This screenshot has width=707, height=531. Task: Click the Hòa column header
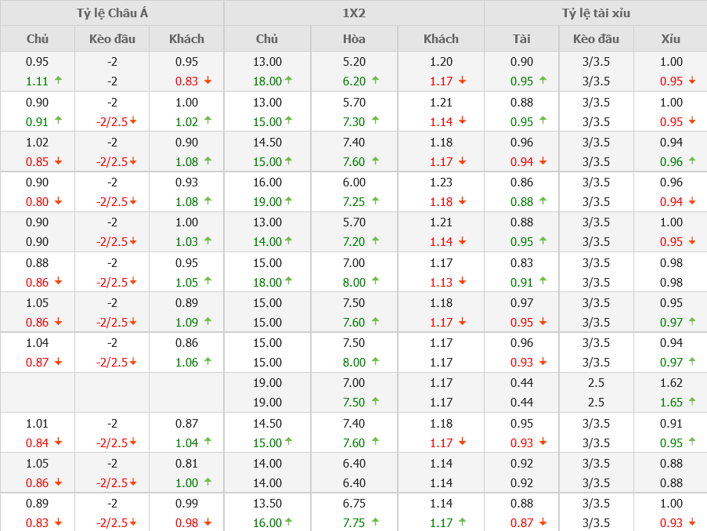point(354,38)
